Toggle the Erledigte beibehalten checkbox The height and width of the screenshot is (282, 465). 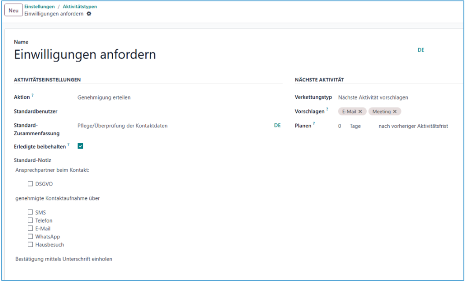81,146
